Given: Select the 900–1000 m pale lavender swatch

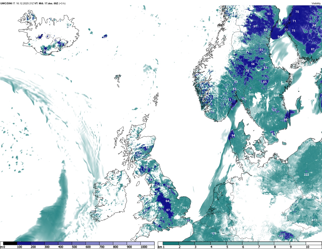Looking at the screenshot, I should [x=134, y=243].
